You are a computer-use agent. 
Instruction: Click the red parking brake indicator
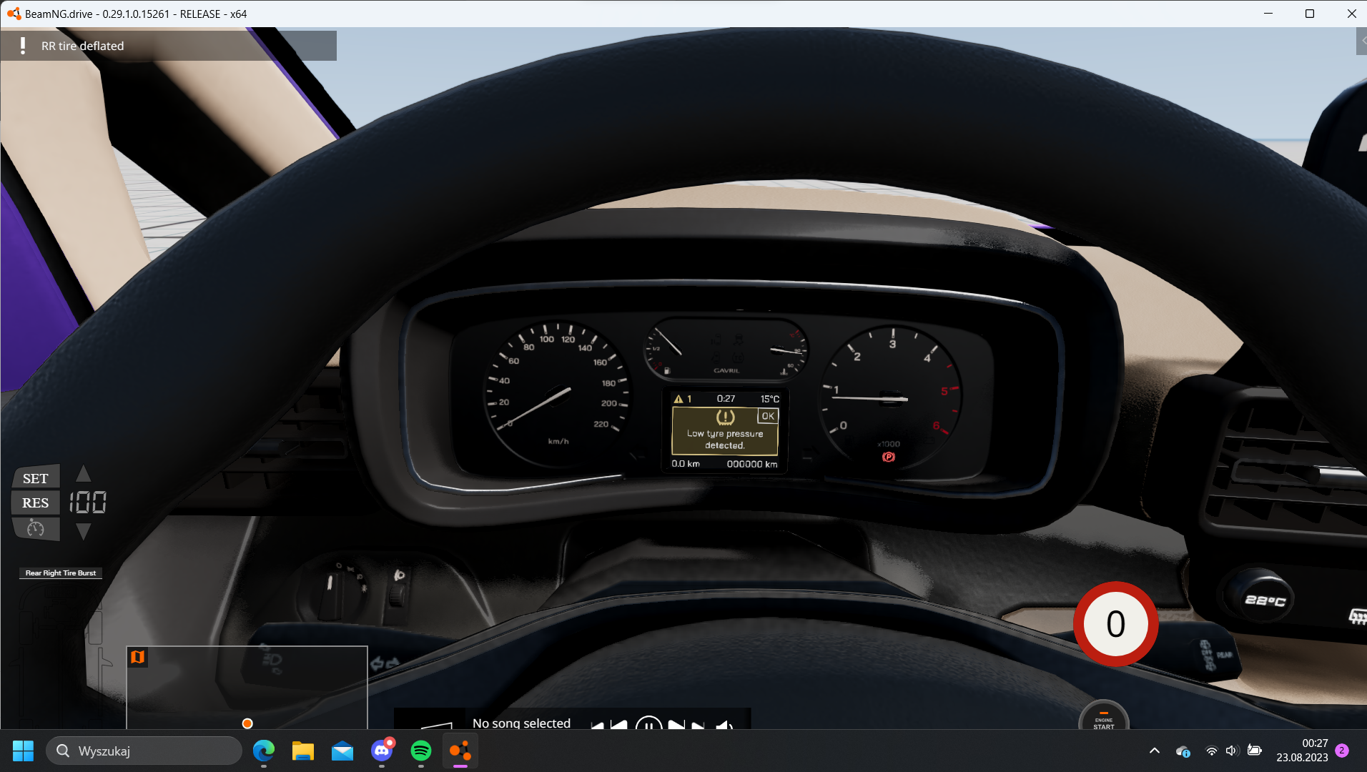(889, 457)
